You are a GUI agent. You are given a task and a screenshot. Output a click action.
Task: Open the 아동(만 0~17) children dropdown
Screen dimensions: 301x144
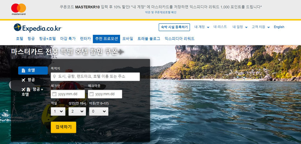click(x=99, y=111)
